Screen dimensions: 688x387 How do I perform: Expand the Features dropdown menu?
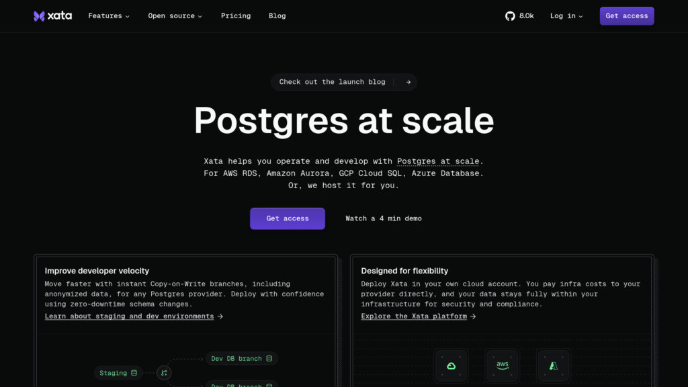tap(109, 16)
